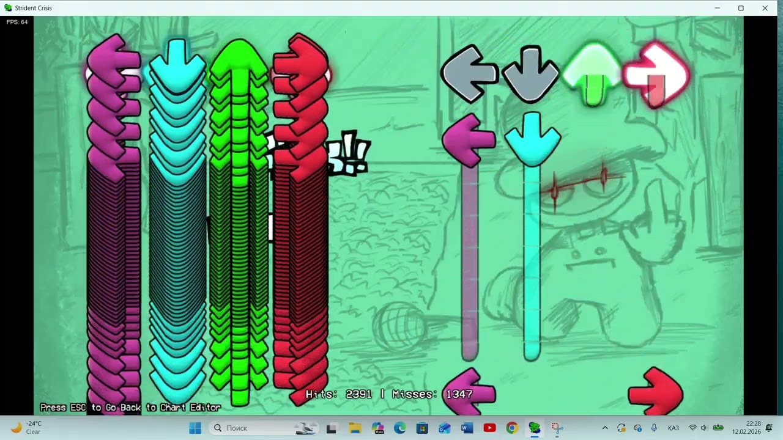Viewport: 783px width, 440px height.
Task: Click the purple left note below gray receptor
Action: [x=469, y=140]
